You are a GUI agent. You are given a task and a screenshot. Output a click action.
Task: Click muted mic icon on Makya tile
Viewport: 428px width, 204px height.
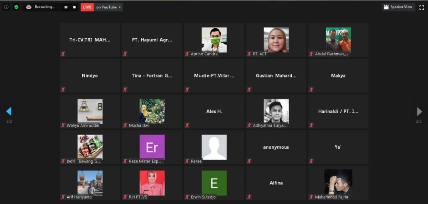[311, 90]
